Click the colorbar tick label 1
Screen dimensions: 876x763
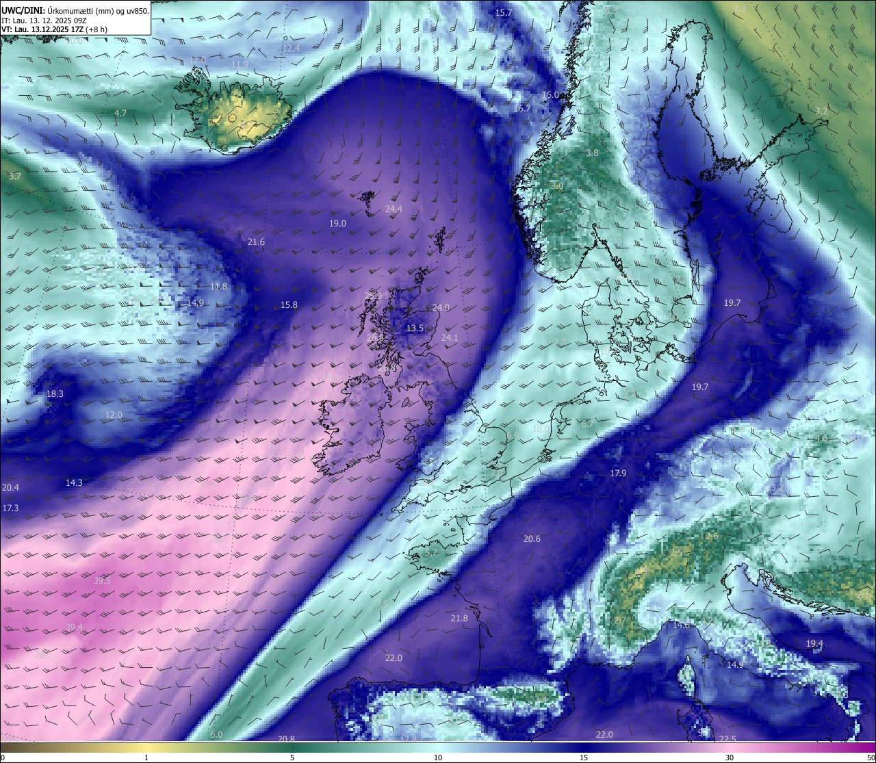[146, 758]
